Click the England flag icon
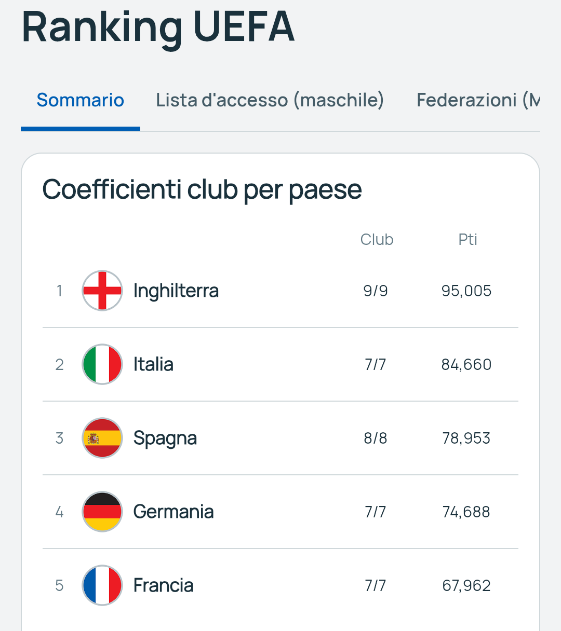This screenshot has height=631, width=561. pyautogui.click(x=102, y=291)
